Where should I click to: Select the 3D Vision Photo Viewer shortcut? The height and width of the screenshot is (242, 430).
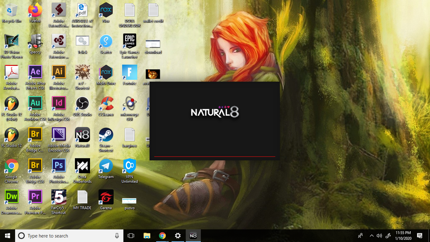pos(11,46)
